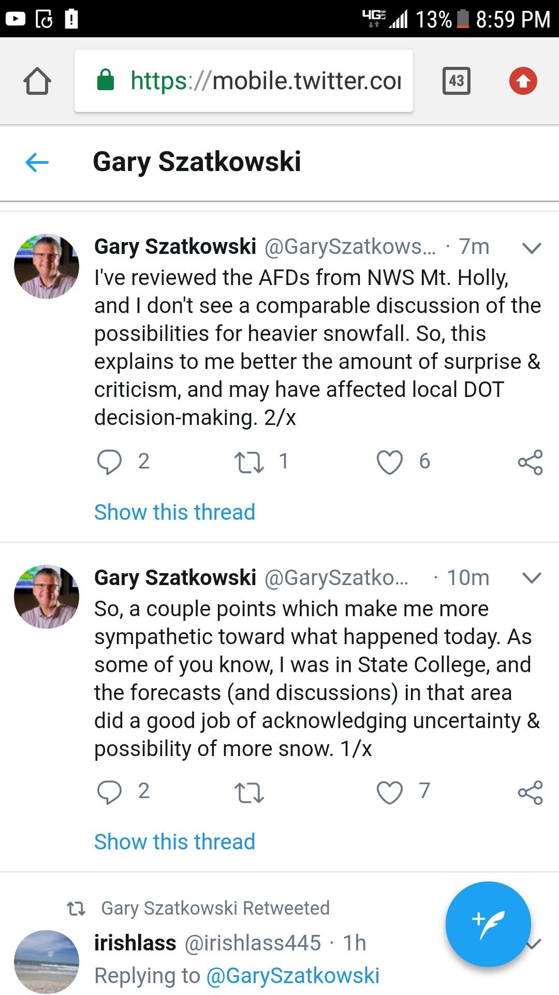Reply to the State College 1/x tweet
This screenshot has height=995, width=559.
click(109, 792)
